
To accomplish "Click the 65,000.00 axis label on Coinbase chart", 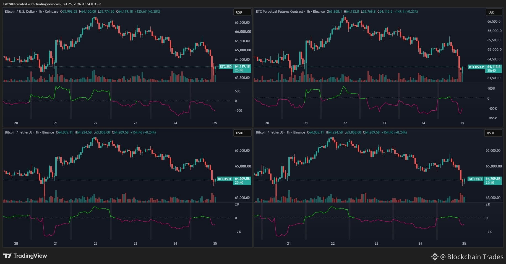I will coord(243,50).
